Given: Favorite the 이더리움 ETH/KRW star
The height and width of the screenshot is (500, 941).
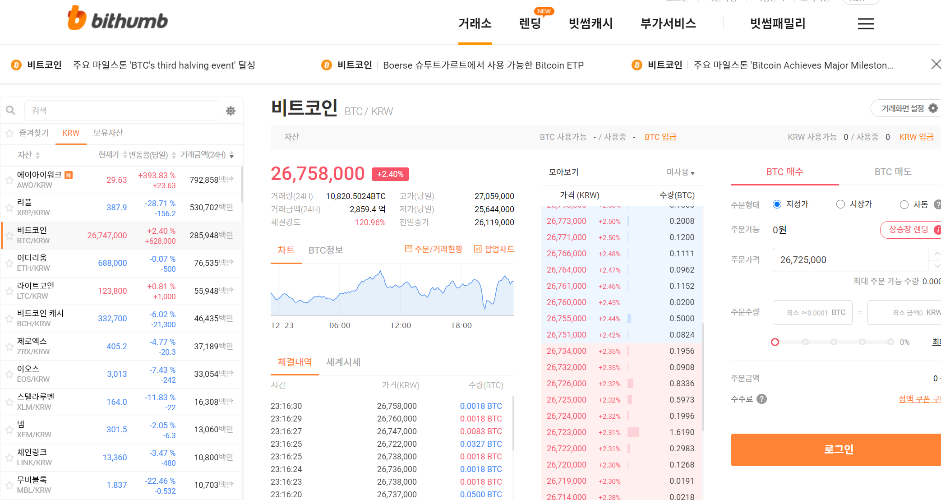Looking at the screenshot, I should pyautogui.click(x=9, y=263).
